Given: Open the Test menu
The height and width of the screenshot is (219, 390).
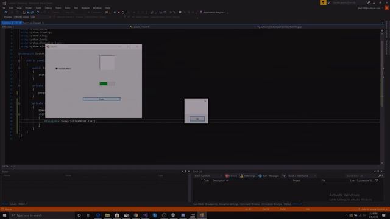Looking at the screenshot, I should click(76, 8).
